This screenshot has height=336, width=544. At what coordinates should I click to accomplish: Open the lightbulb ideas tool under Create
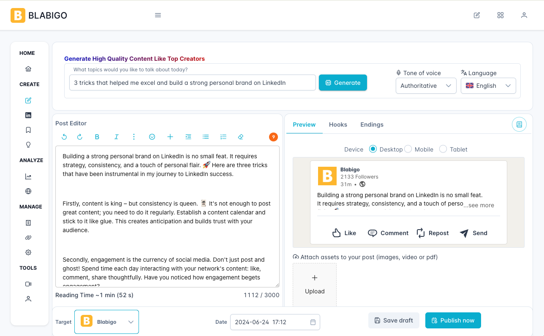(28, 144)
